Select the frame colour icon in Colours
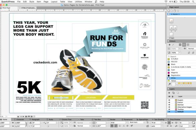Image resolution: width=196 pixels, height=130 pixels. [x=180, y=45]
